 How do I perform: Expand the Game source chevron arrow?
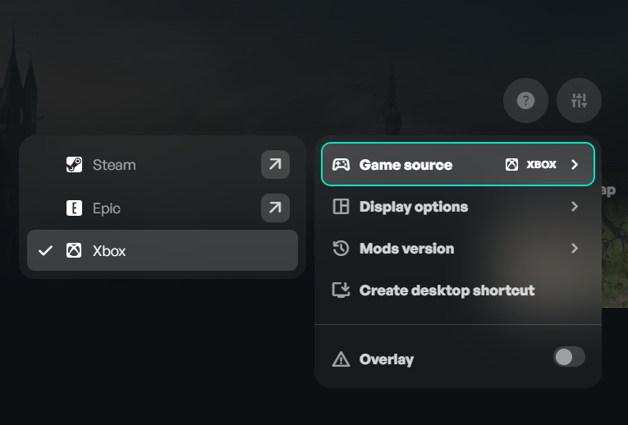[x=575, y=165]
